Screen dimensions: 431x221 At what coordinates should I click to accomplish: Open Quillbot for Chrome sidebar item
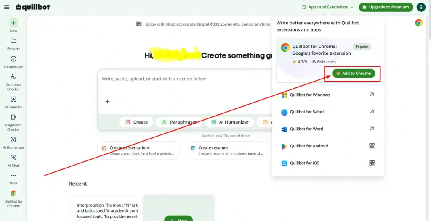pos(13,199)
